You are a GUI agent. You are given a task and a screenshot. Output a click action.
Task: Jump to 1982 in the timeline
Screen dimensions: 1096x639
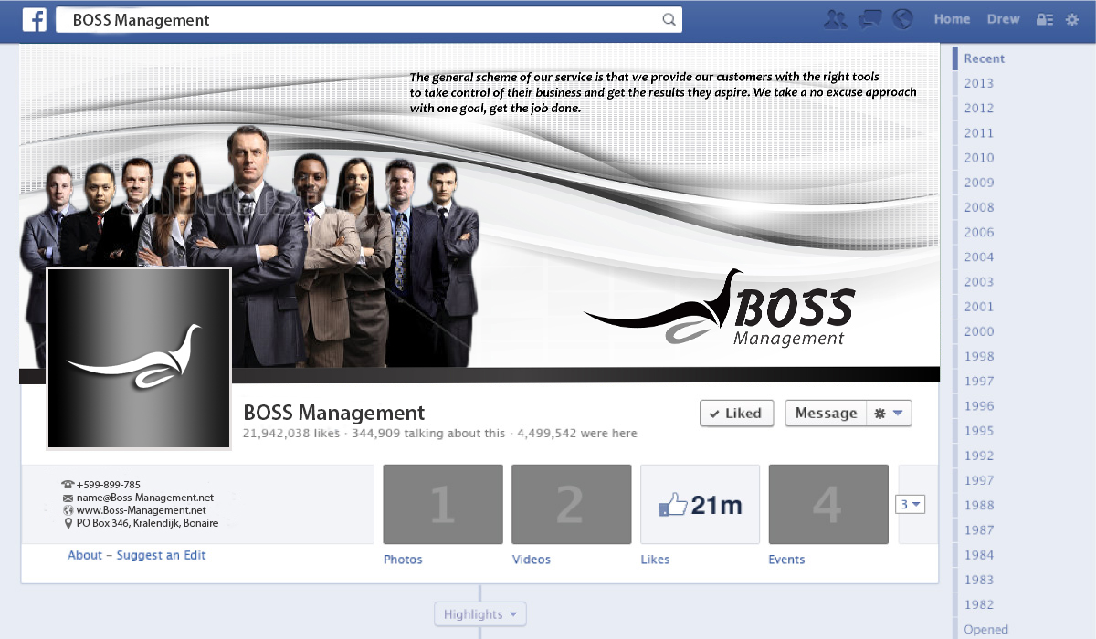tap(979, 604)
